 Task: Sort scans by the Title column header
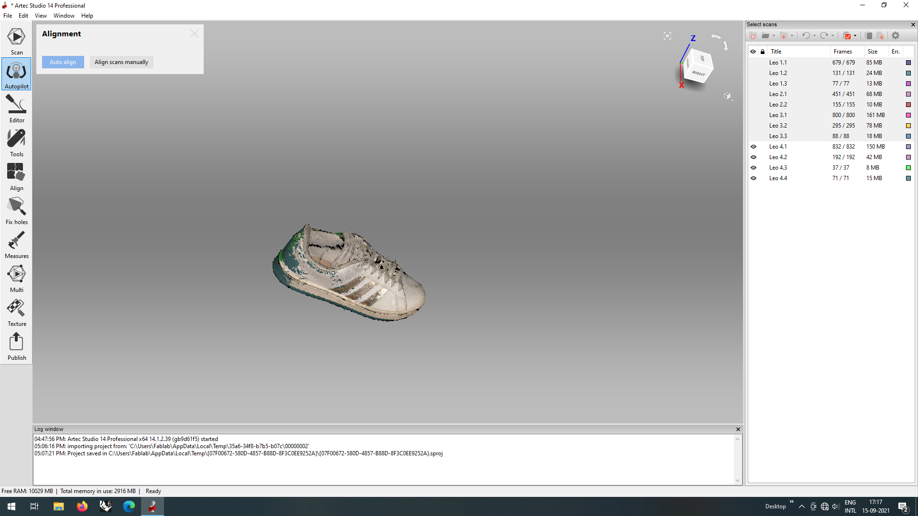[x=798, y=52]
